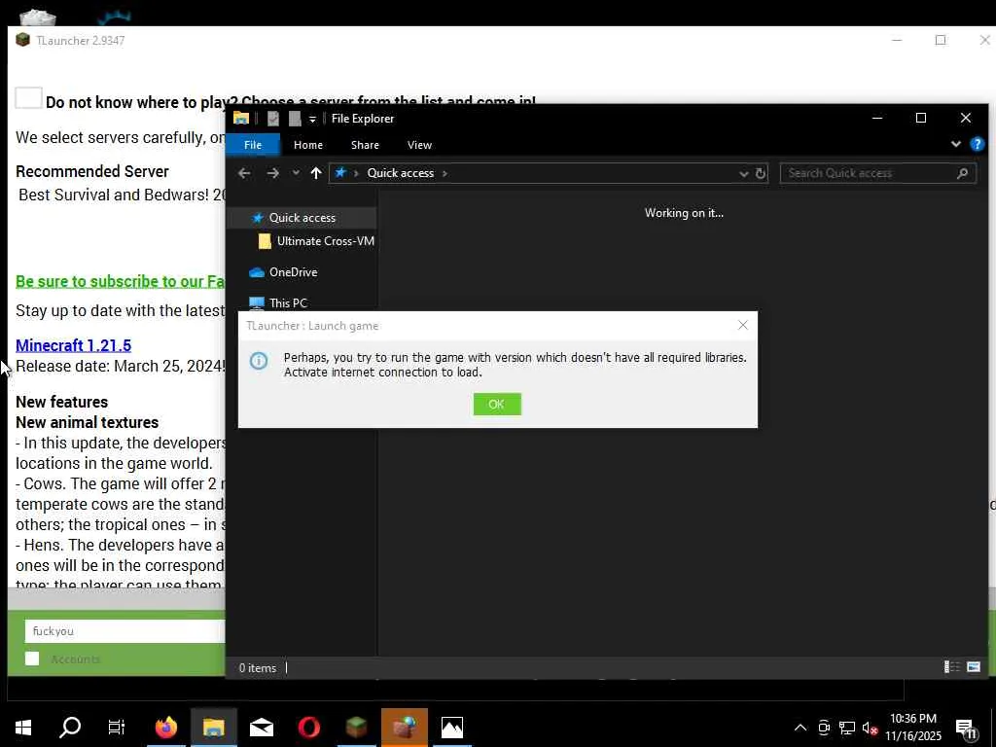996x747 pixels.
Task: Select OneDrive in navigation pane
Action: (283, 272)
